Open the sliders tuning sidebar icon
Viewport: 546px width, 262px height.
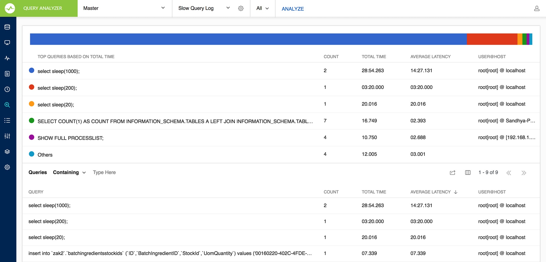click(7, 136)
